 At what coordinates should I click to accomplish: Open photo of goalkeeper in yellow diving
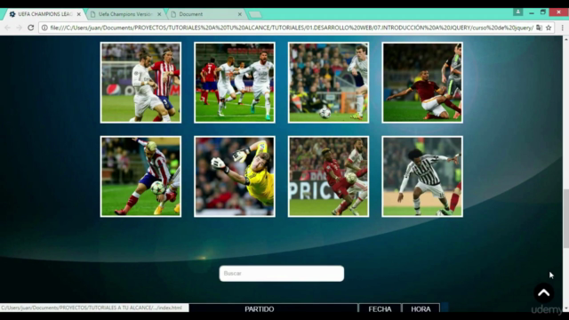click(x=235, y=177)
